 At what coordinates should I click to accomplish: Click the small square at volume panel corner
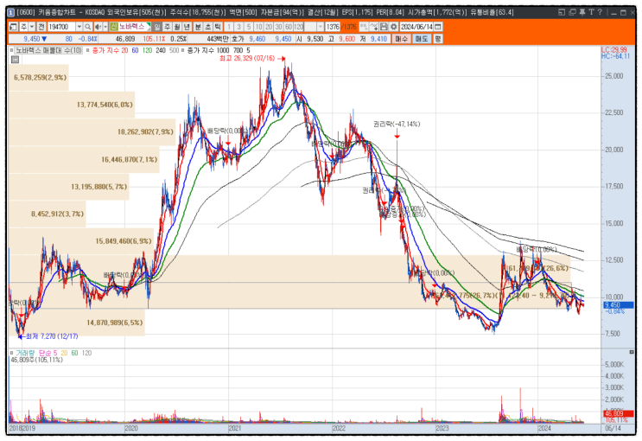[632, 352]
